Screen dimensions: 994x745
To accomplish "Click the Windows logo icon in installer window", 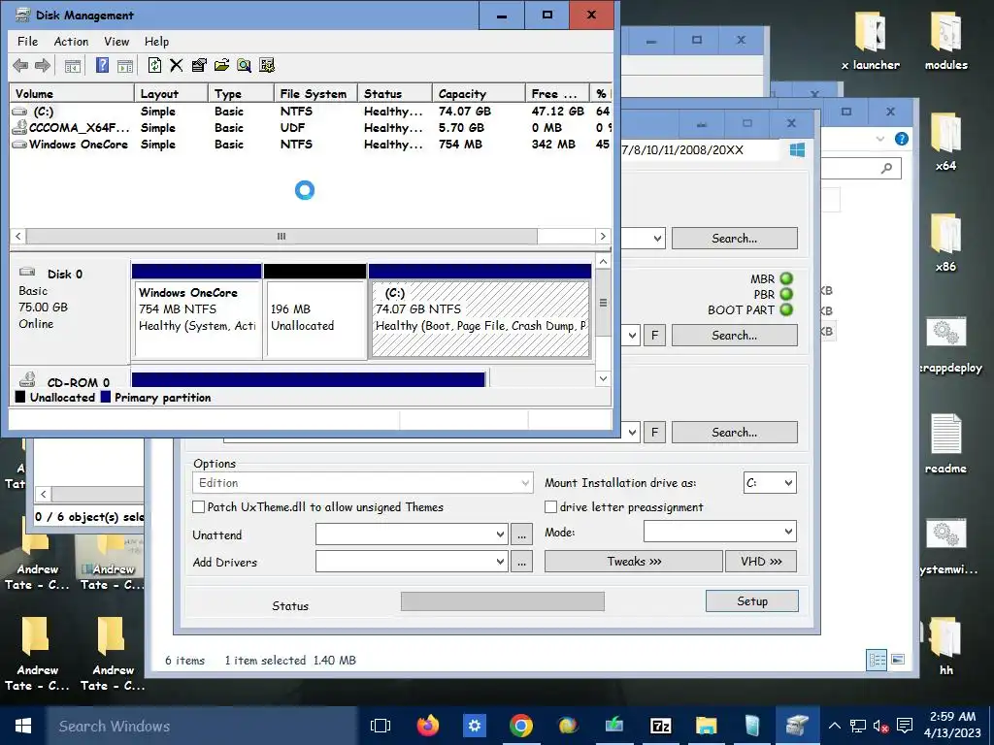I will tap(798, 150).
